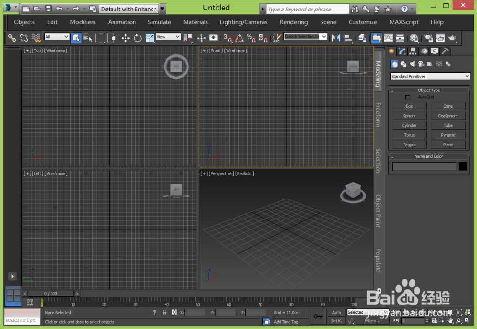
Task: Collapse the Name and Color rollout
Action: click(429, 156)
